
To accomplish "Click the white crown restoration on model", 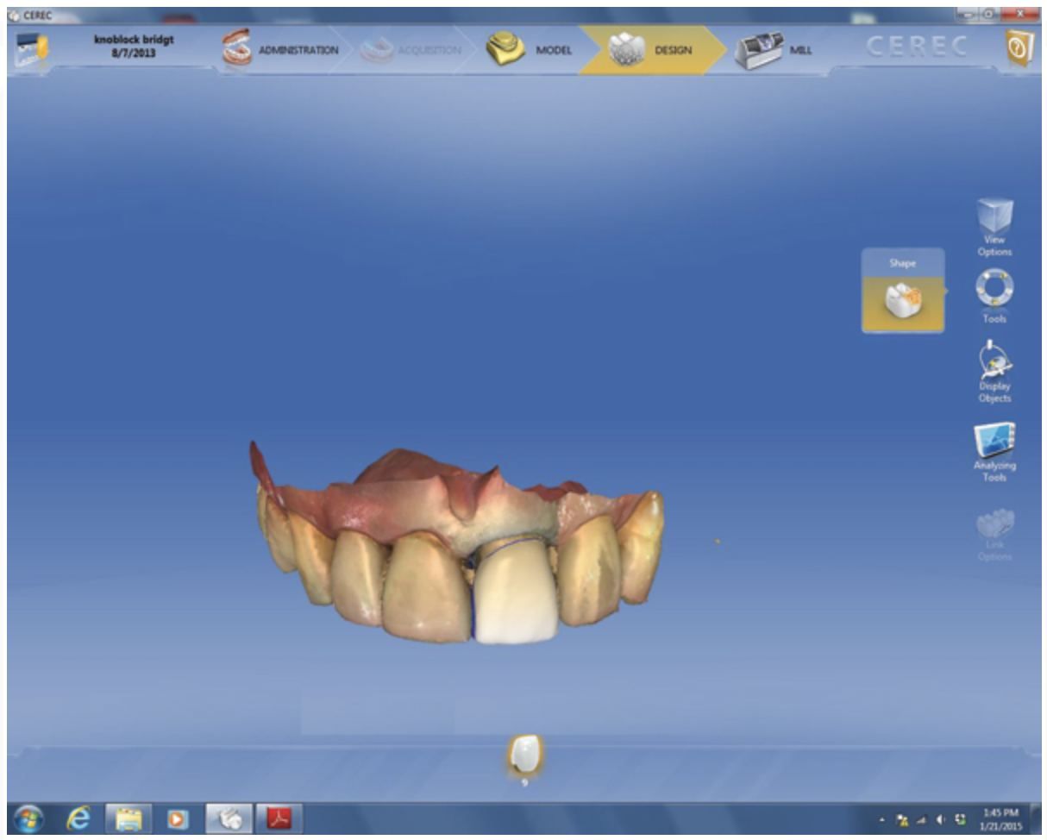I will point(515,595).
